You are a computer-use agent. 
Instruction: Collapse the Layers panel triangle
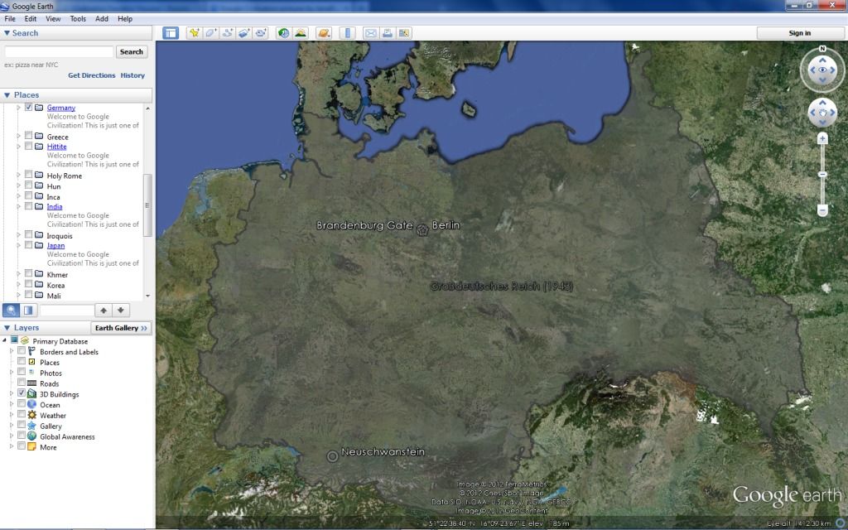pos(7,328)
